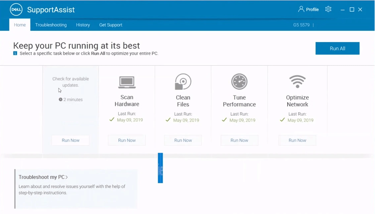Open the Troubleshoot my PC link
The image size is (376, 214).
pos(43,177)
